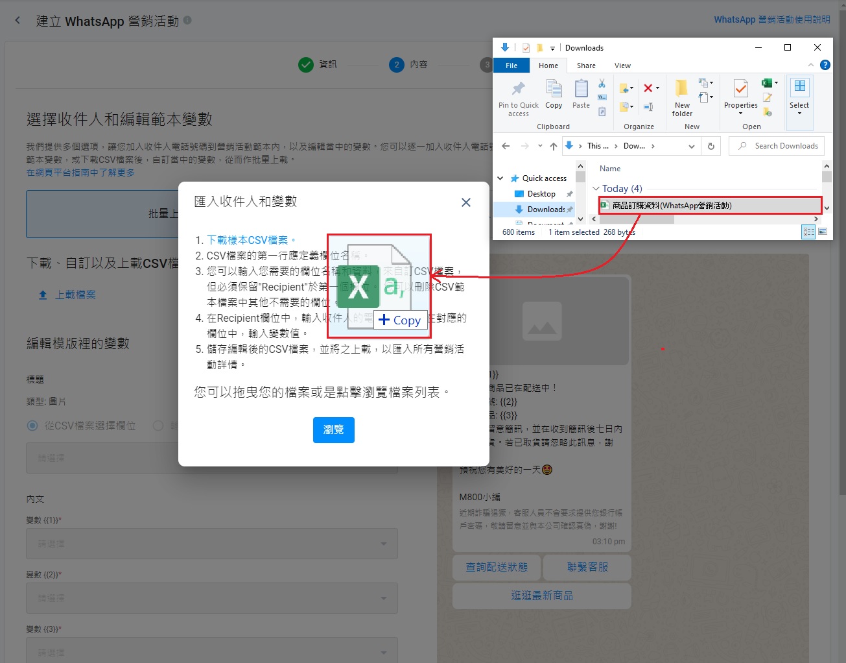Collapse the Today (4) group
Viewport: 846px width, 663px height.
click(x=596, y=189)
